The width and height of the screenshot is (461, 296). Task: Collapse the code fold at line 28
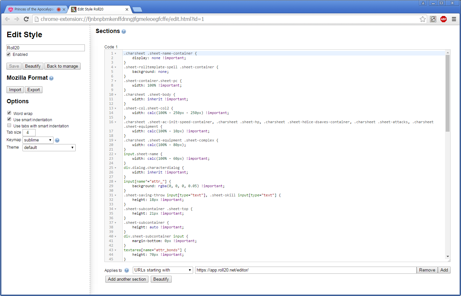click(115, 181)
